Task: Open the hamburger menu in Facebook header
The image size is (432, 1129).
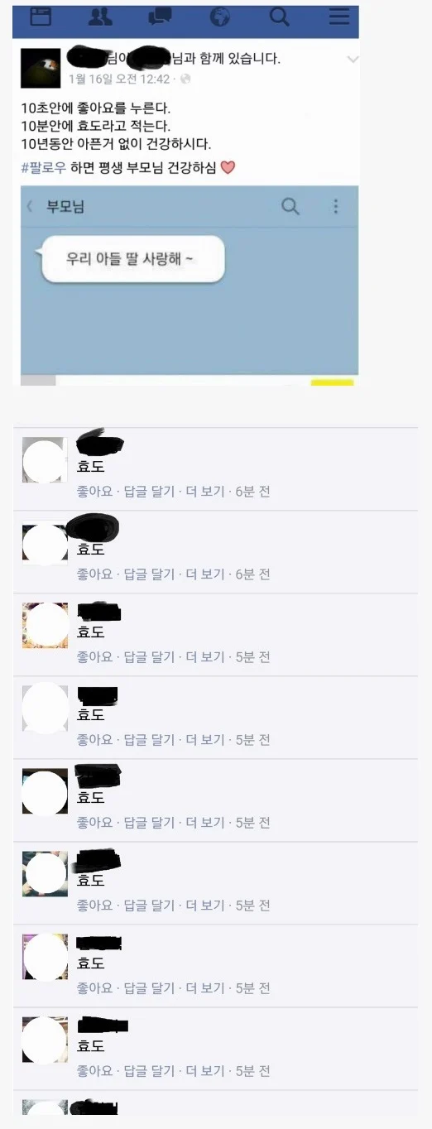Action: [x=339, y=16]
